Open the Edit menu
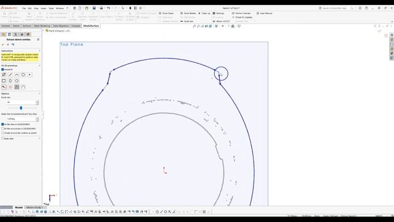This screenshot has width=394, height=222. (x=30, y=8)
